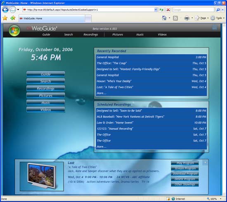Click the IE Forward arrow button

click(13, 10)
